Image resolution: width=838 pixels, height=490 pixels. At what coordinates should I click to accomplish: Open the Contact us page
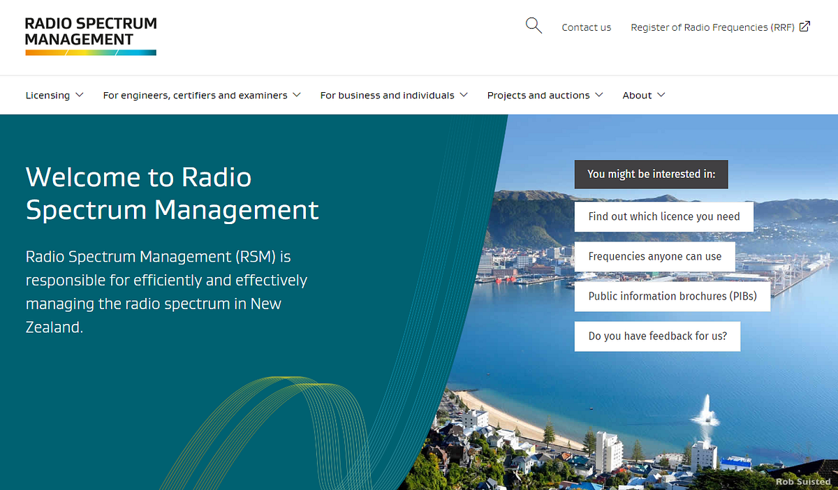click(586, 27)
